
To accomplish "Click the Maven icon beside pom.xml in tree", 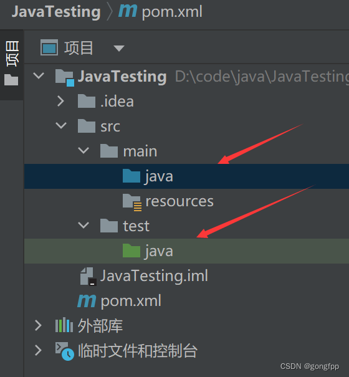I will click(87, 300).
